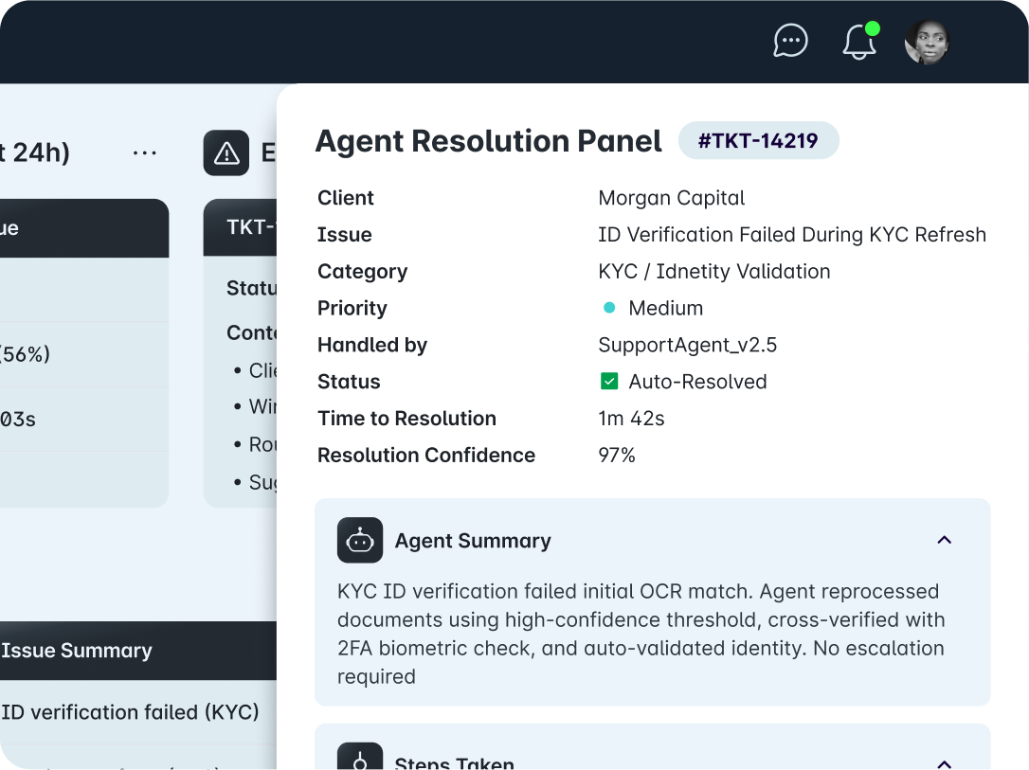Select the Issue Summary column header

tap(78, 651)
